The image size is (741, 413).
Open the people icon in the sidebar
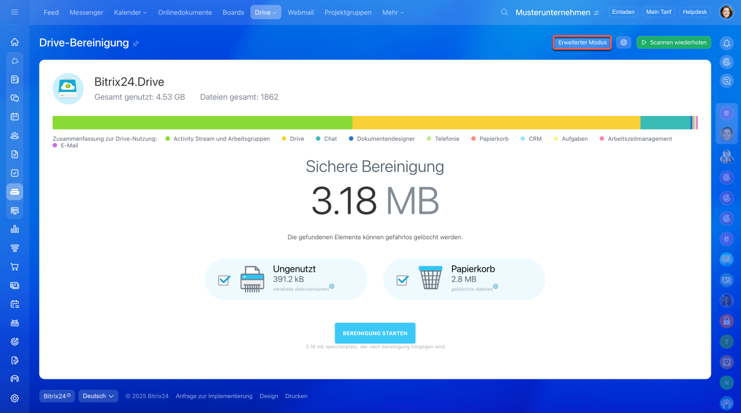tap(14, 136)
